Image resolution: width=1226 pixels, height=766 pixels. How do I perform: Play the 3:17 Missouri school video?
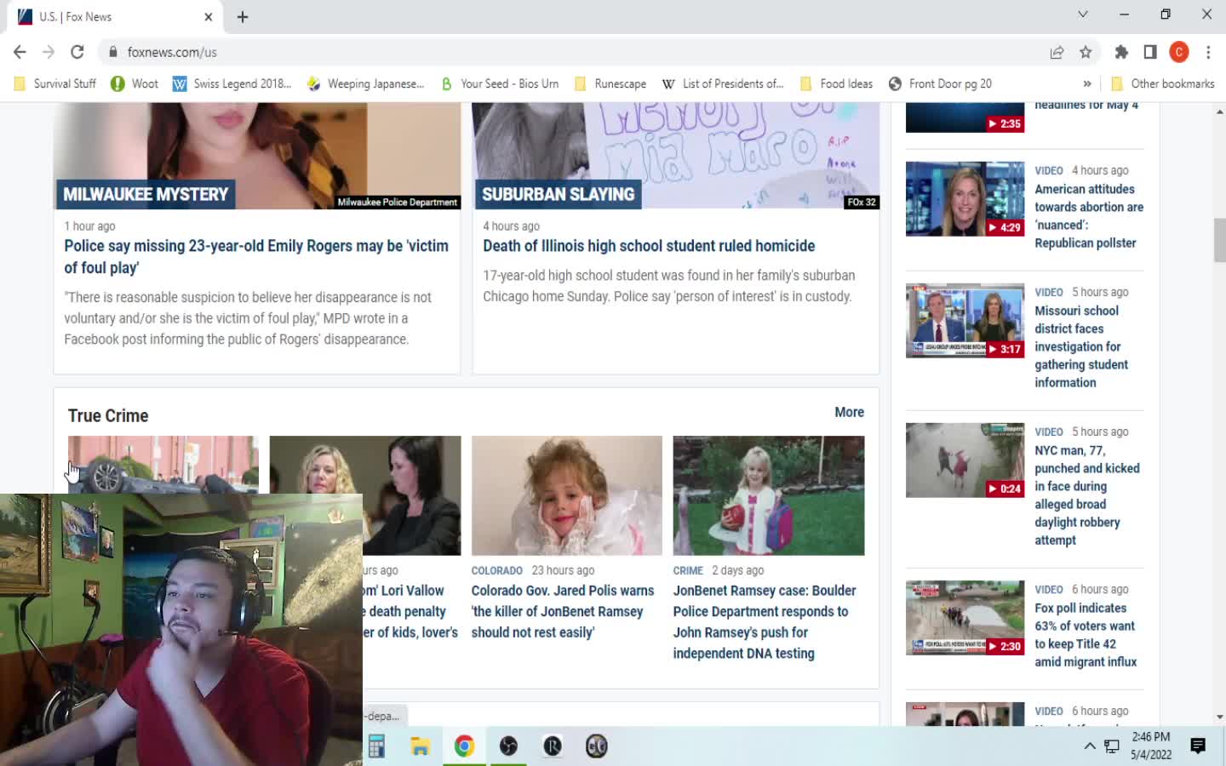click(x=965, y=320)
